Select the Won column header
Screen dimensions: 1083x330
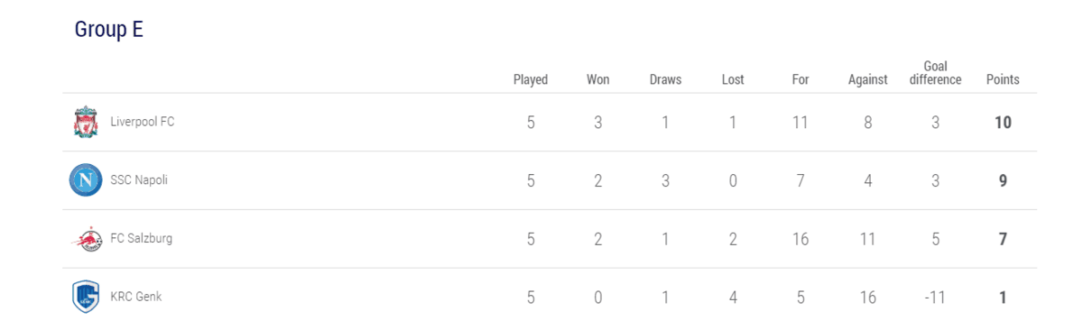click(x=597, y=79)
